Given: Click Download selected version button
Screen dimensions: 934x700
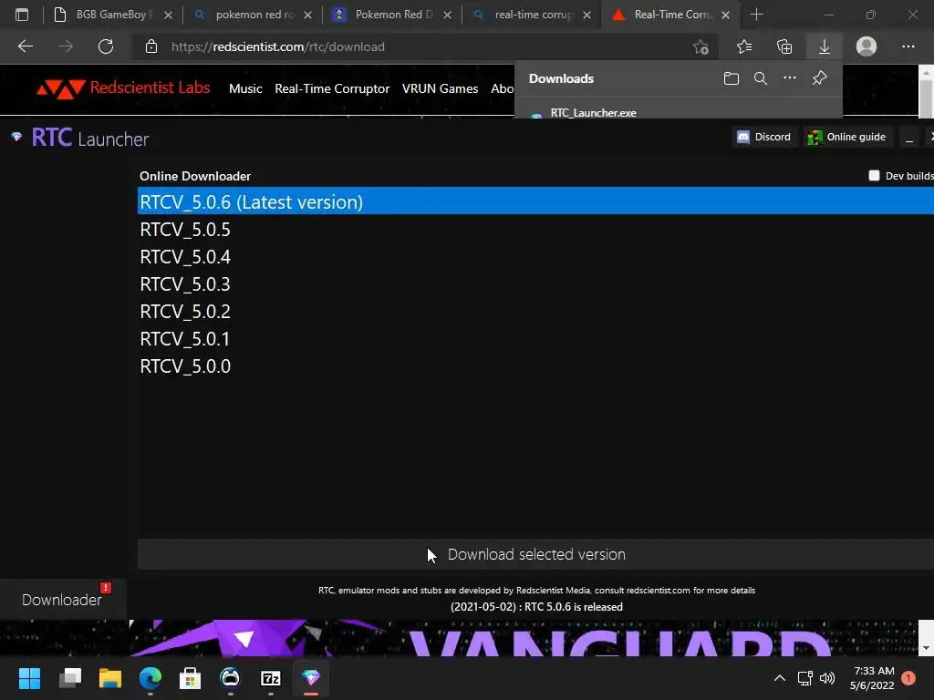Looking at the screenshot, I should click(x=535, y=554).
